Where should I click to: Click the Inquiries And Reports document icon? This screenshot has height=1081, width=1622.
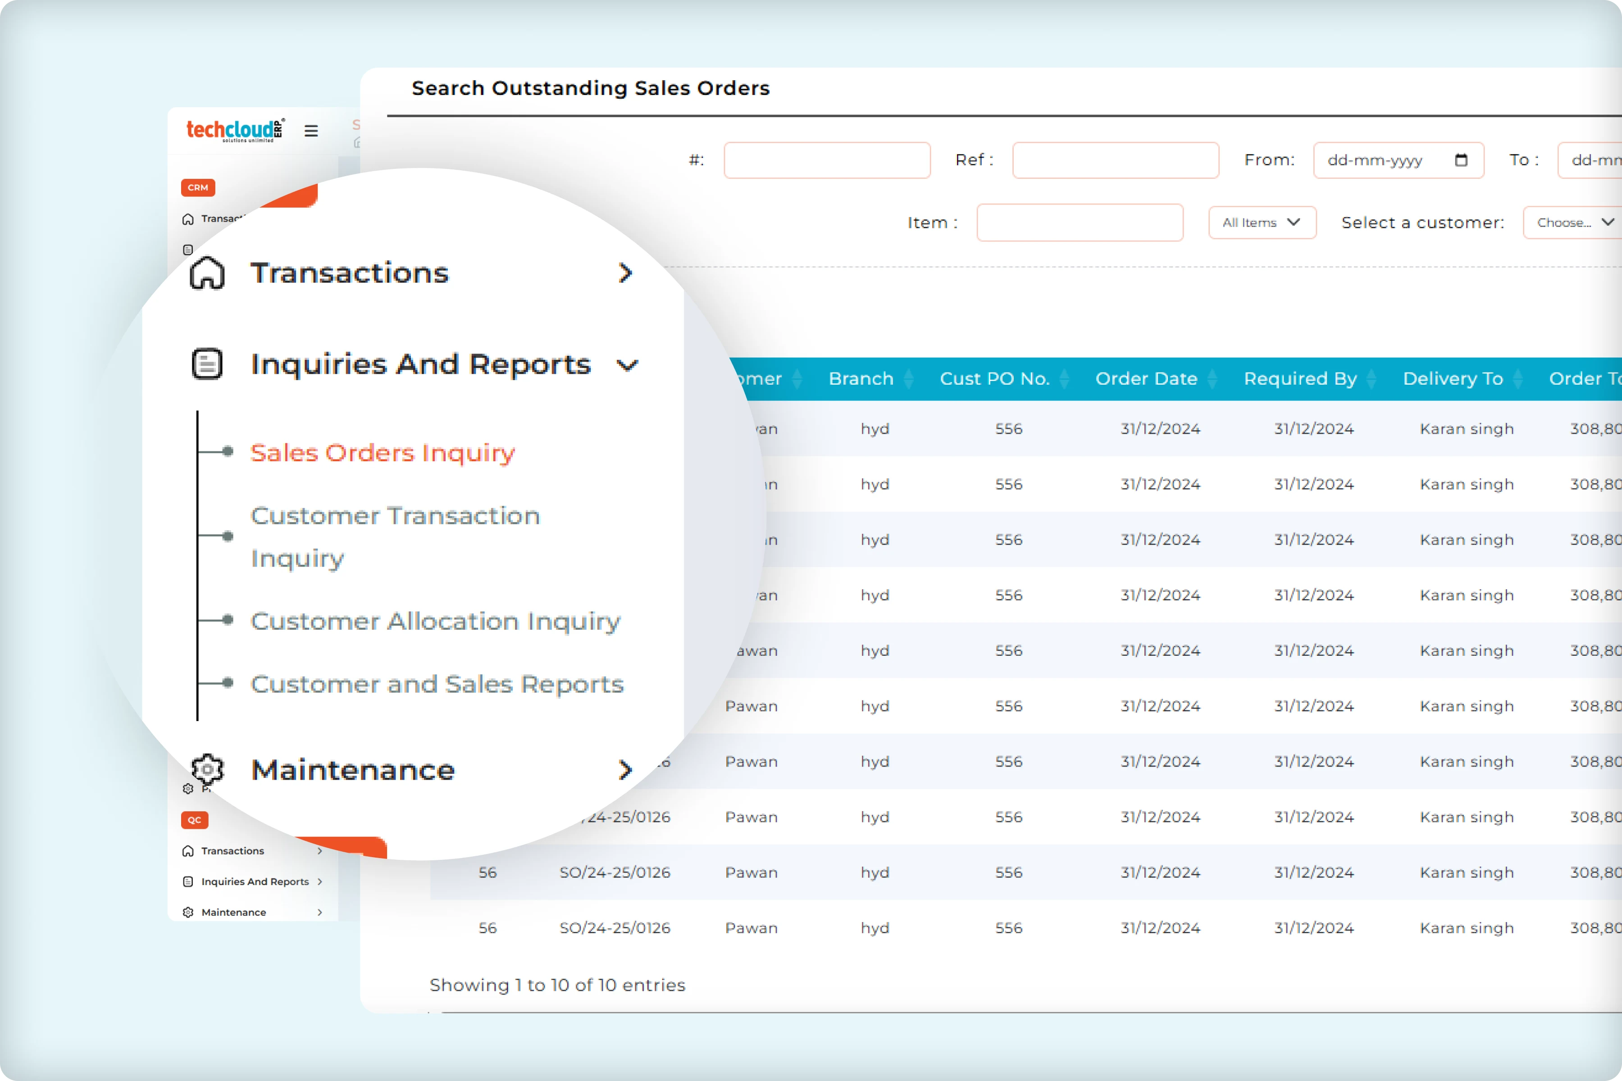coord(207,364)
